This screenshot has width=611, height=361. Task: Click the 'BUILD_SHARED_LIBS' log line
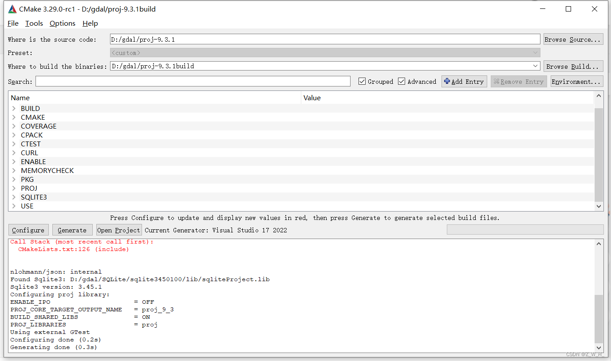coord(80,317)
